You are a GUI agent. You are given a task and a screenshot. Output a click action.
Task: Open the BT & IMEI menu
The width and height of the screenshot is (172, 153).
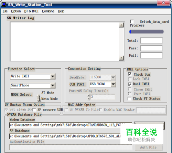click(31, 11)
